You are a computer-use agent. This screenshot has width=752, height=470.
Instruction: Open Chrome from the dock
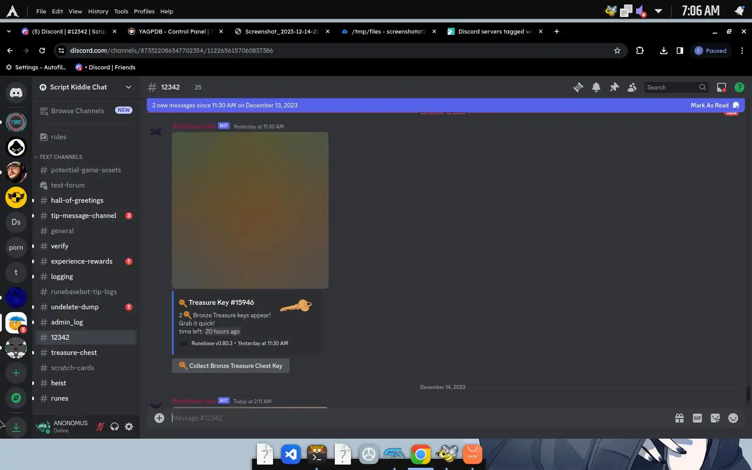[x=421, y=455]
